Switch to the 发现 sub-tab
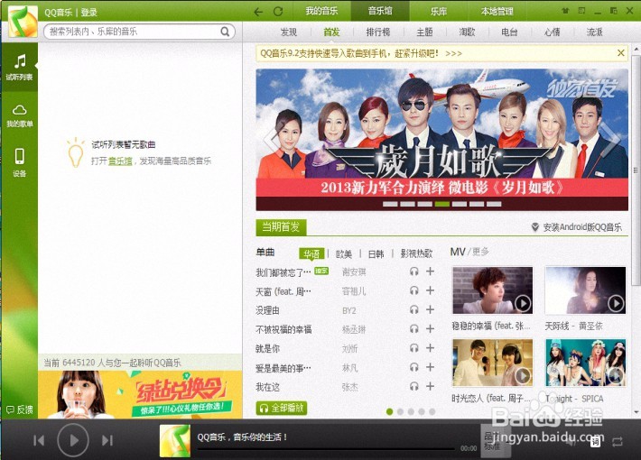This screenshot has height=460, width=641. (289, 32)
